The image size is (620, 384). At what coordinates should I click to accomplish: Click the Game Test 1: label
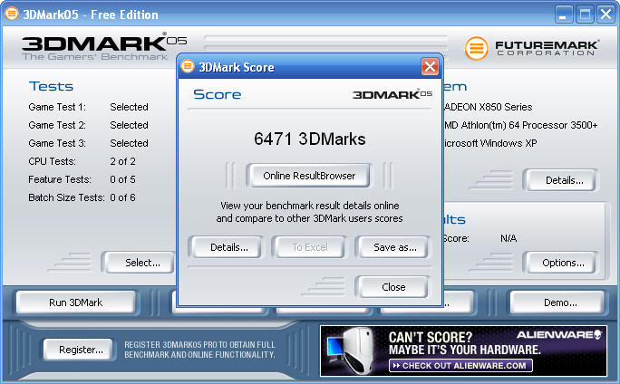57,107
